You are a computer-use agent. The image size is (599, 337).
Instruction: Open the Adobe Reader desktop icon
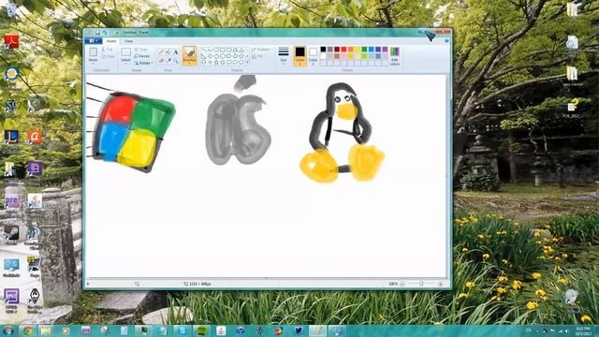(11, 42)
